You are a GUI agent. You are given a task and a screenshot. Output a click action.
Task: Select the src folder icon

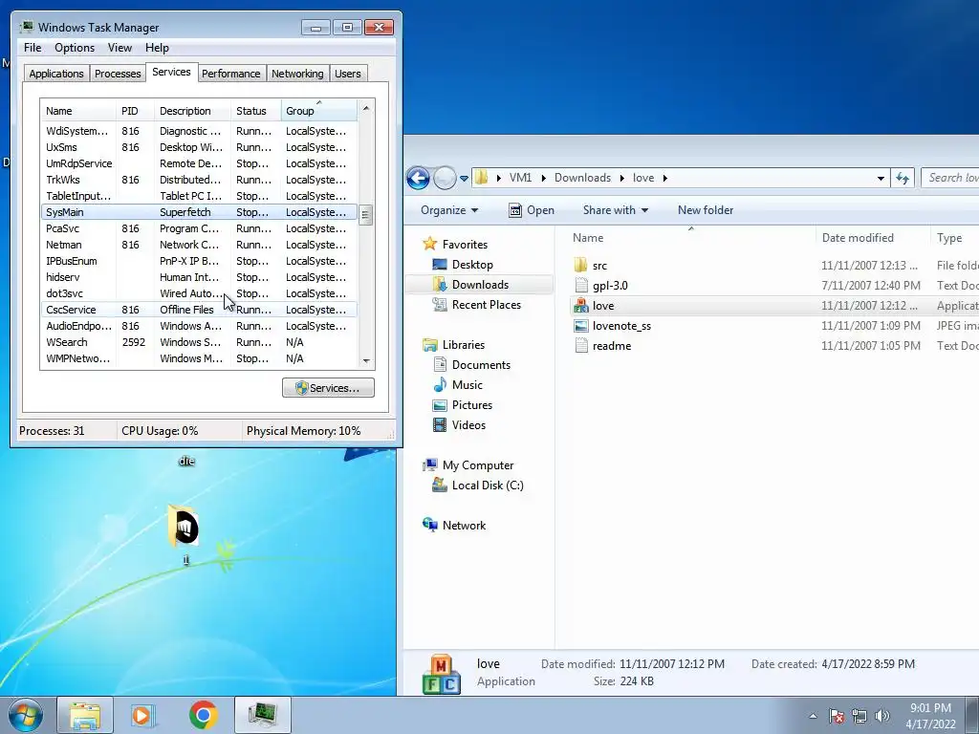click(x=580, y=266)
